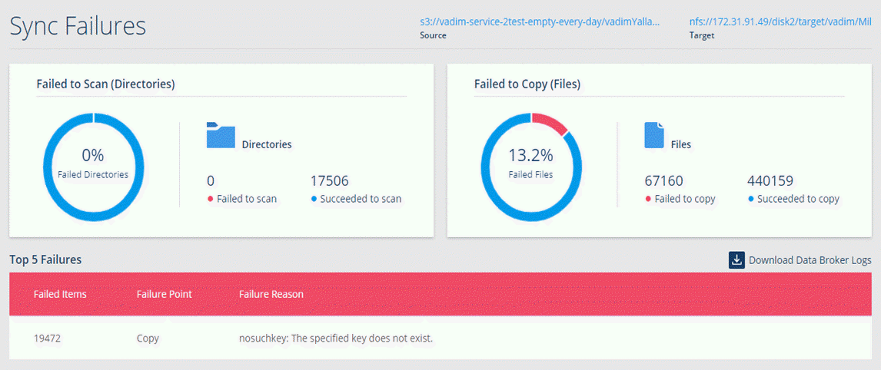Click the 67160 failed to copy count
Screen dimensions: 881x370
[x=663, y=181]
